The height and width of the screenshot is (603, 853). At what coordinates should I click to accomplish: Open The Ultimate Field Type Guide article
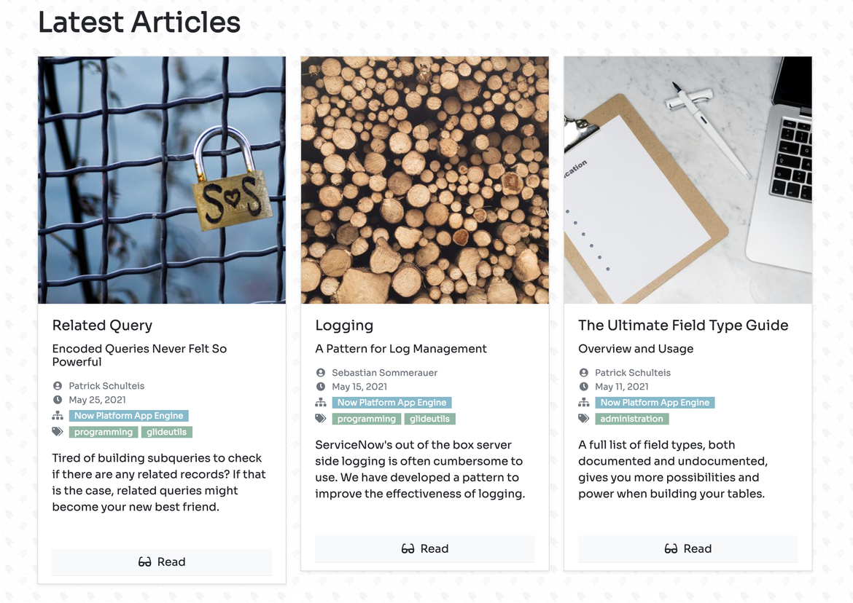tap(688, 548)
